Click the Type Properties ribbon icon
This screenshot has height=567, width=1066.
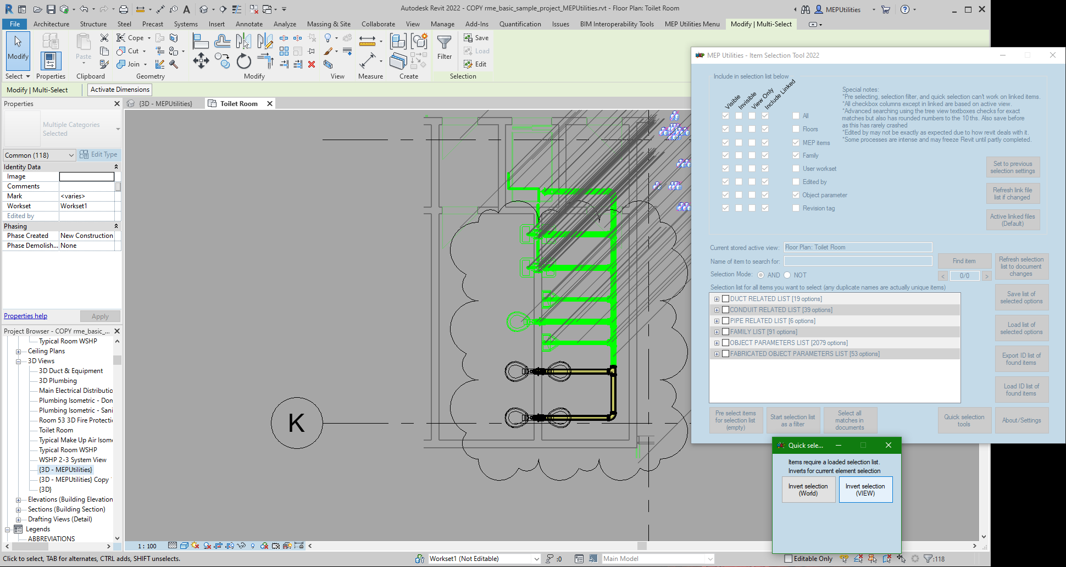(x=50, y=41)
